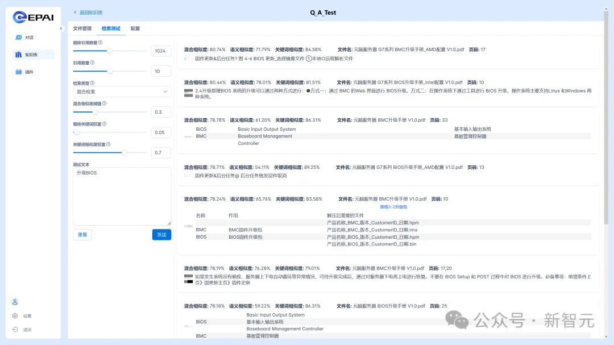Screen dimensions: 614x345
Task: Collapse the sidebar with the arrow icon
Action: coord(61,28)
